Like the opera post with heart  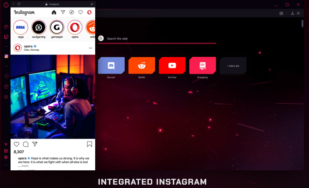click(x=17, y=144)
